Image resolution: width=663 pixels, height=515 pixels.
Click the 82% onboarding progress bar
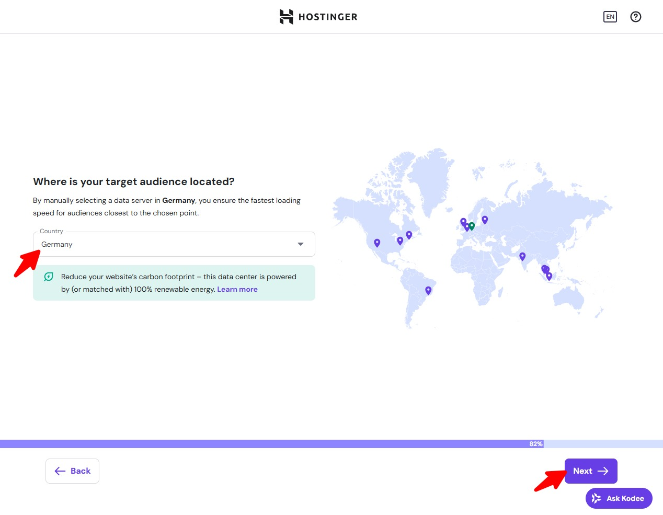click(272, 444)
